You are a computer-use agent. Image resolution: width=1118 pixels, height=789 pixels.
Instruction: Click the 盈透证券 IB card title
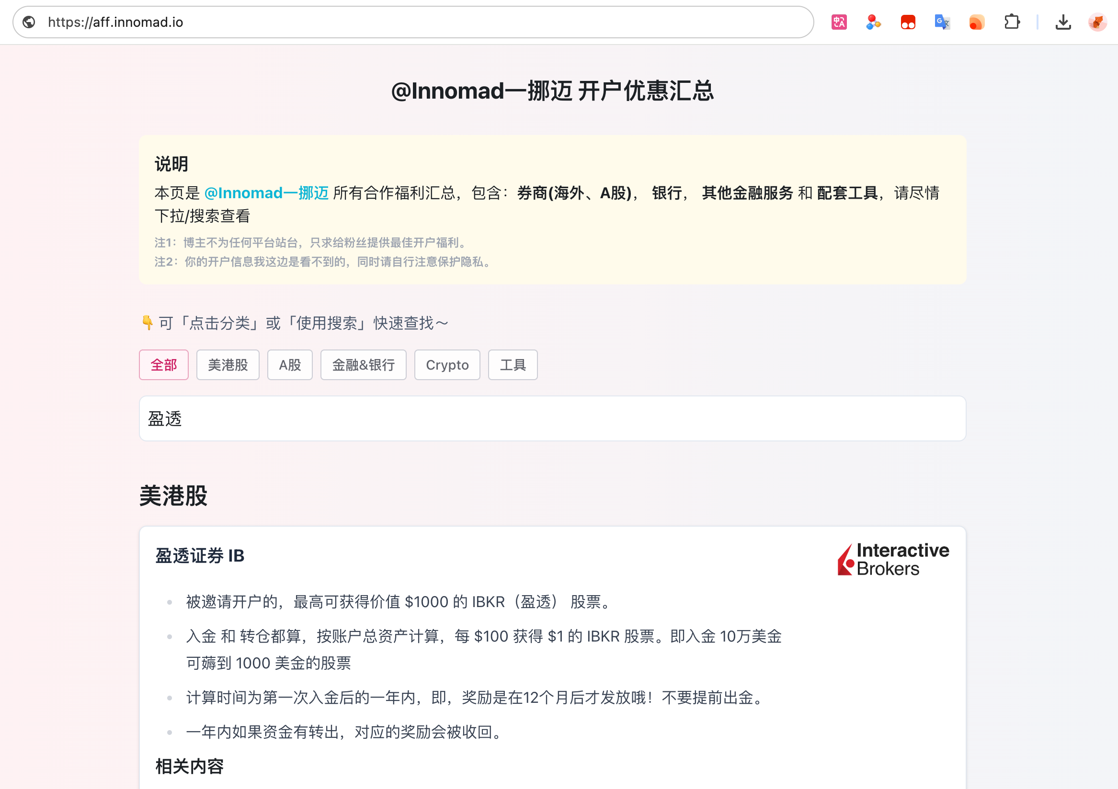[200, 555]
